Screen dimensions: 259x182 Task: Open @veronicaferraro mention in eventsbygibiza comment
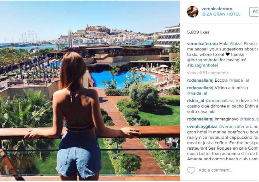point(235,127)
